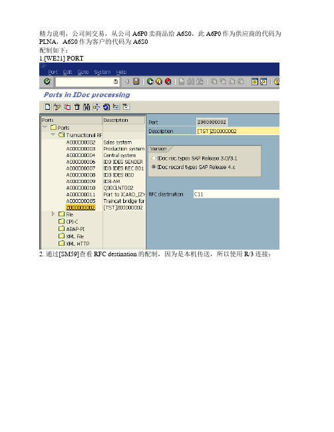Image resolution: width=334 pixels, height=432 pixels.
Task: Click the Change pencil icon
Action: (x=57, y=107)
